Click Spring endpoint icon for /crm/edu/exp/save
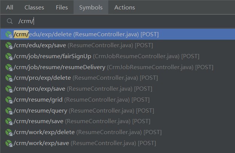This screenshot has width=235, height=153. 9,45
